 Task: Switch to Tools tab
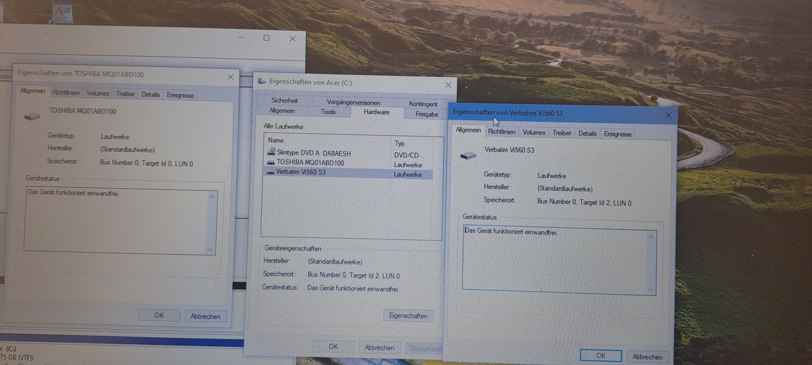point(328,112)
